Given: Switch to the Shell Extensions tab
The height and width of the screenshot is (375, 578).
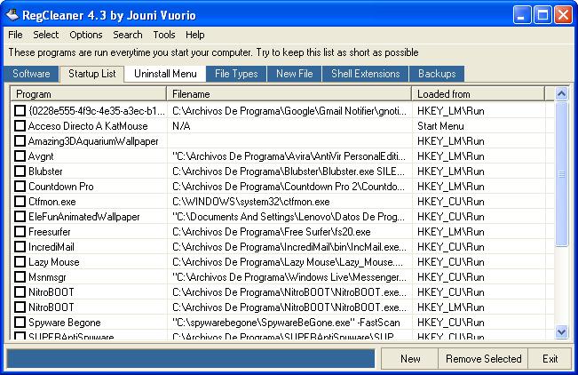Looking at the screenshot, I should pos(365,74).
